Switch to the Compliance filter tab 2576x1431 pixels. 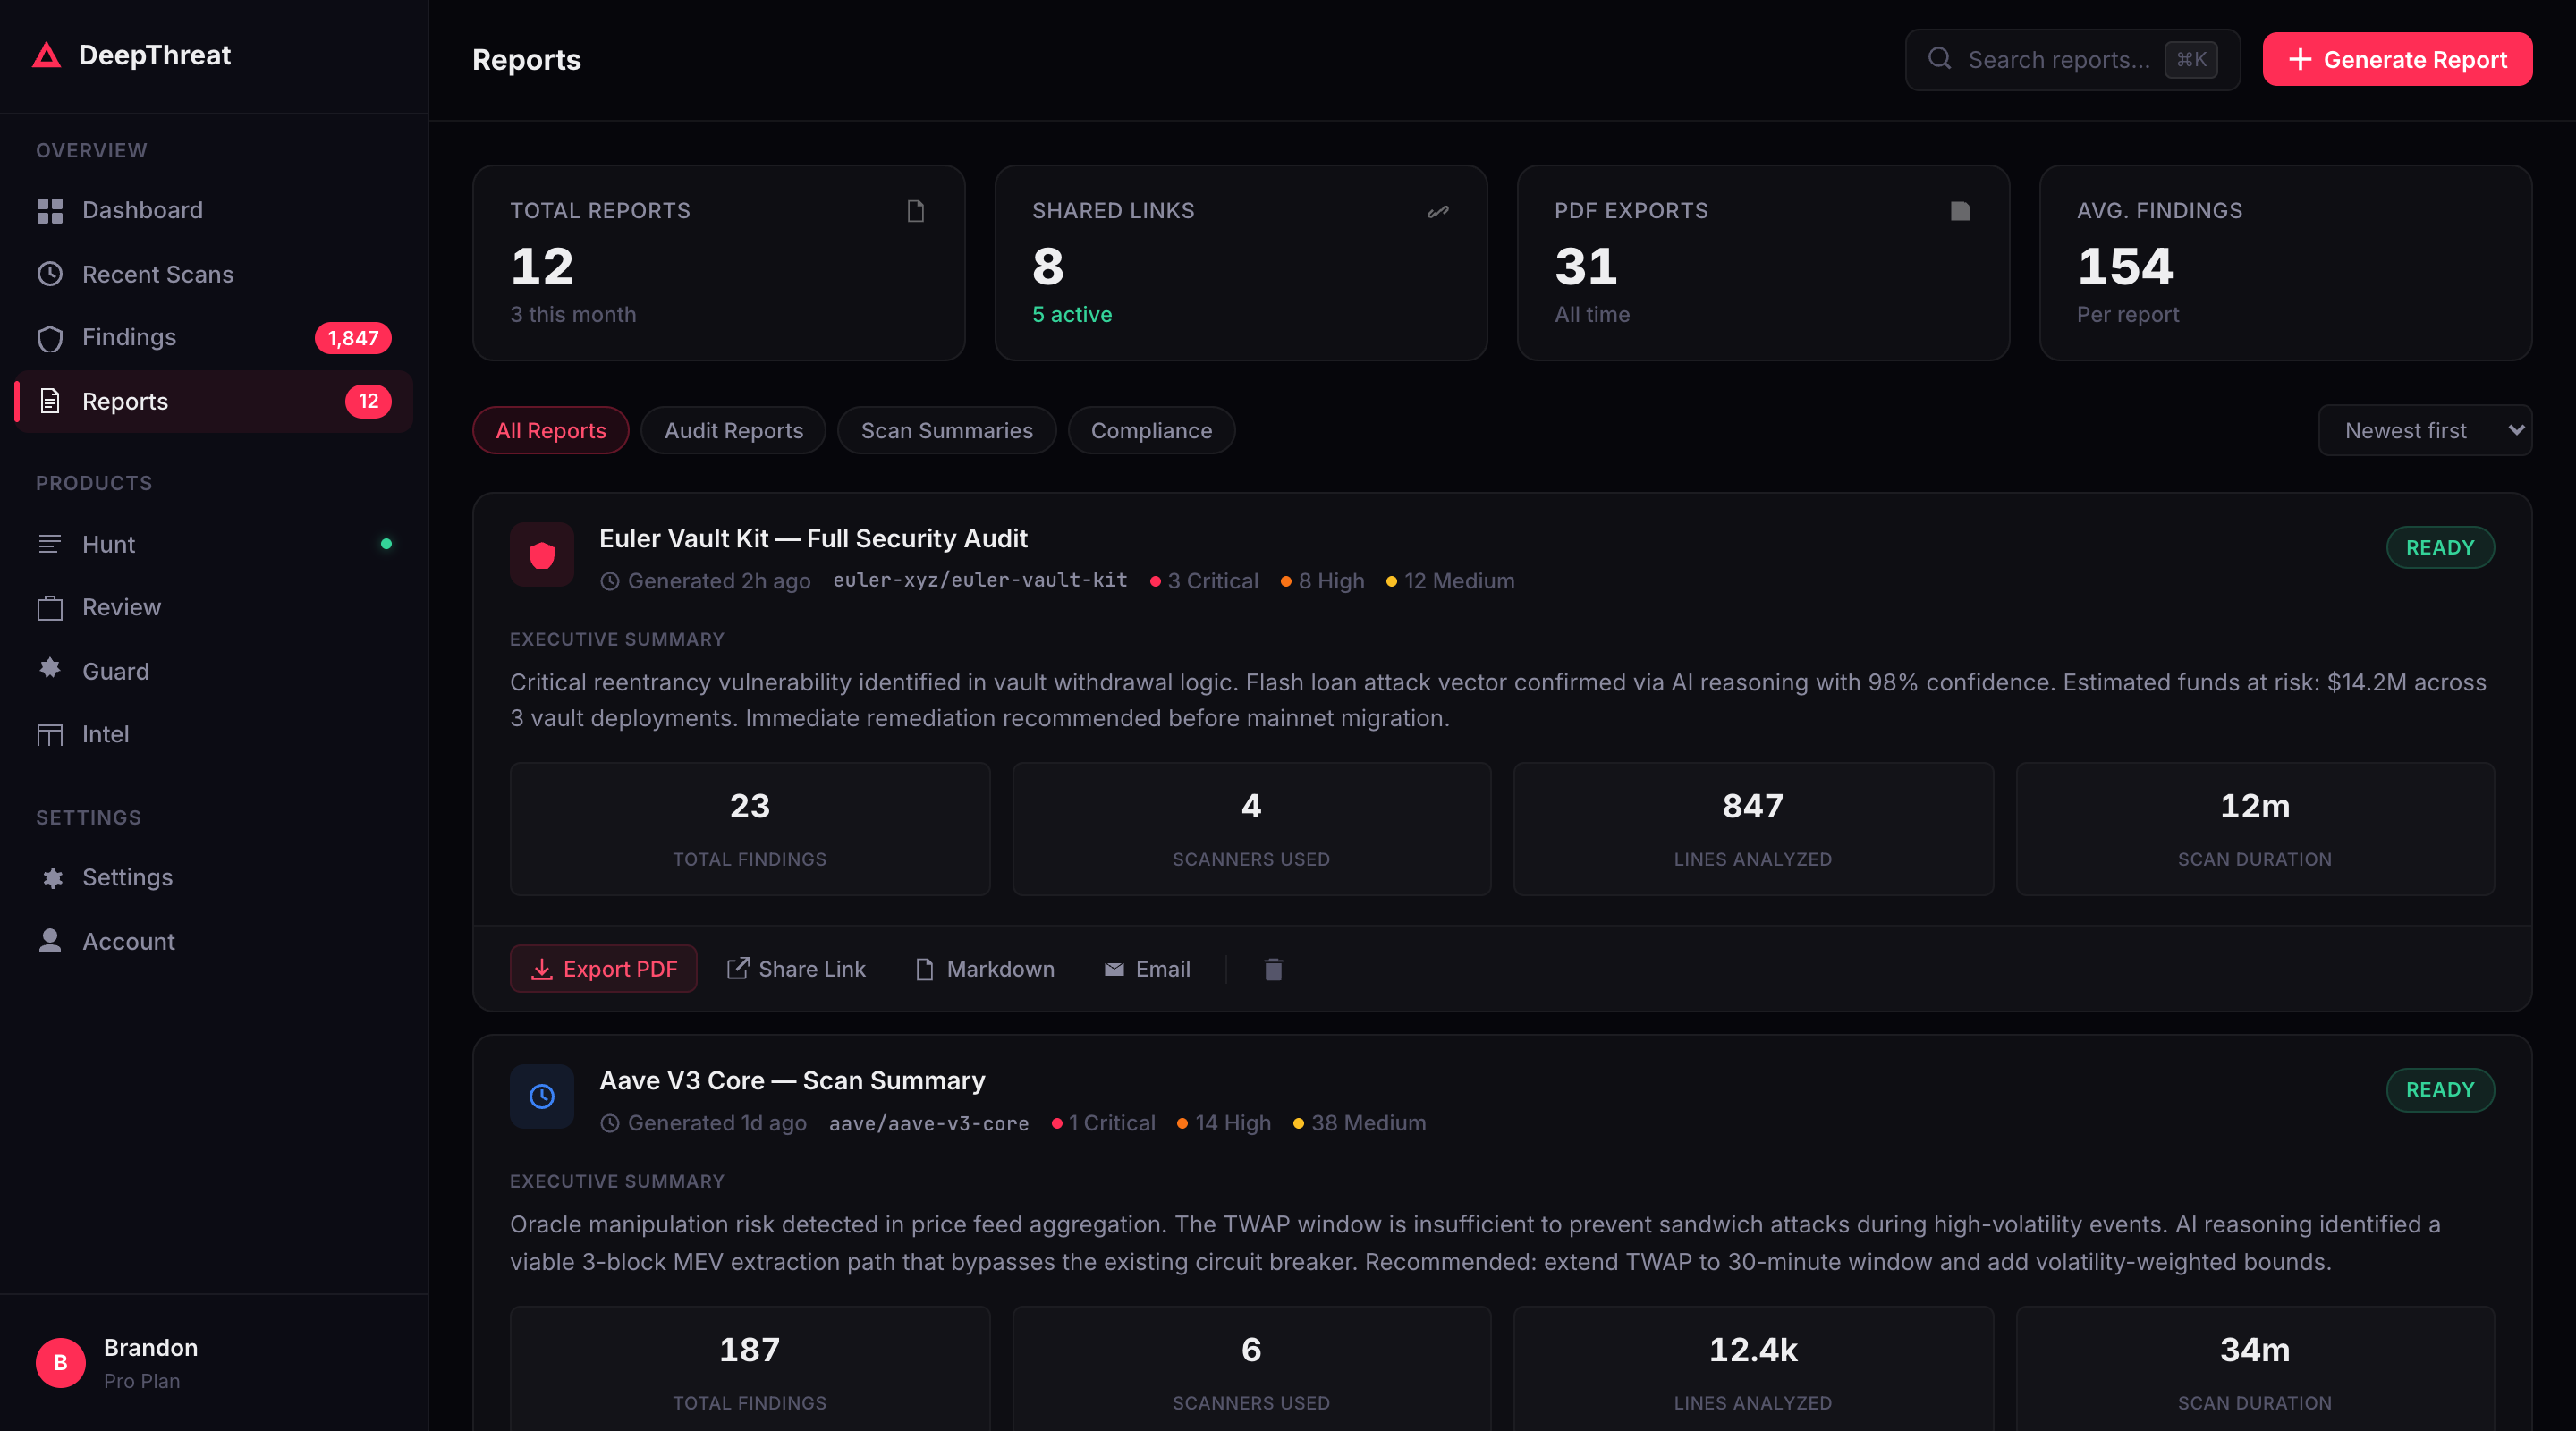click(x=1150, y=431)
